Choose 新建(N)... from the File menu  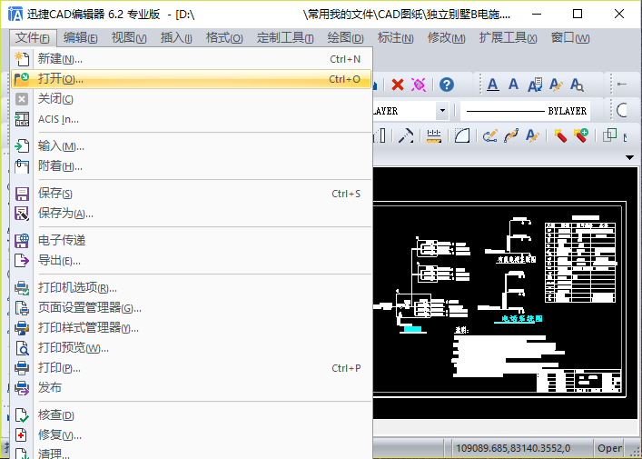192,59
